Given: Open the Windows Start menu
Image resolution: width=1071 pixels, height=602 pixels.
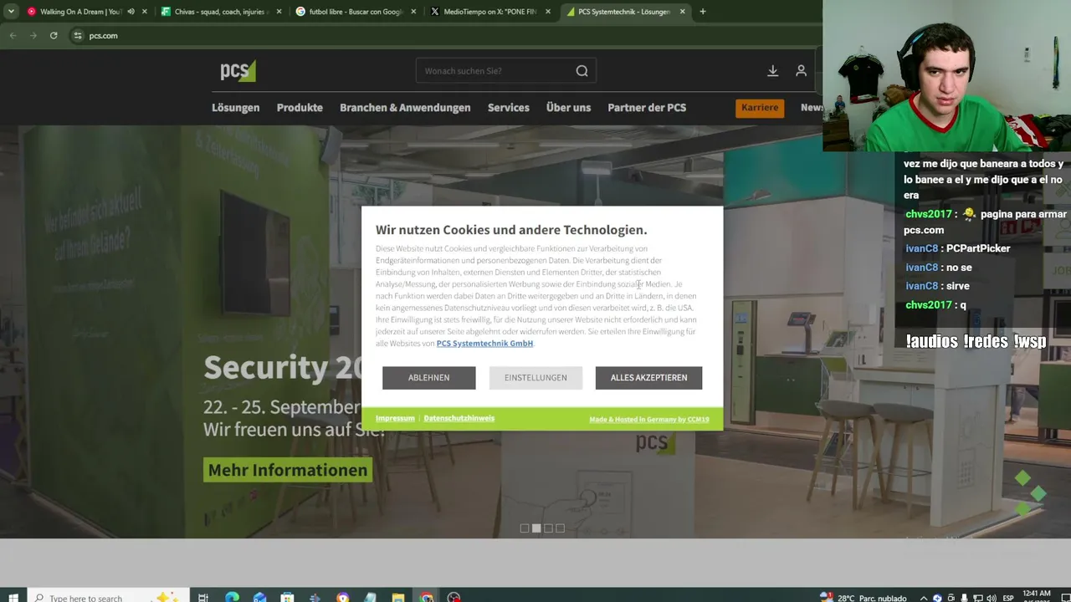Looking at the screenshot, I should 13,597.
